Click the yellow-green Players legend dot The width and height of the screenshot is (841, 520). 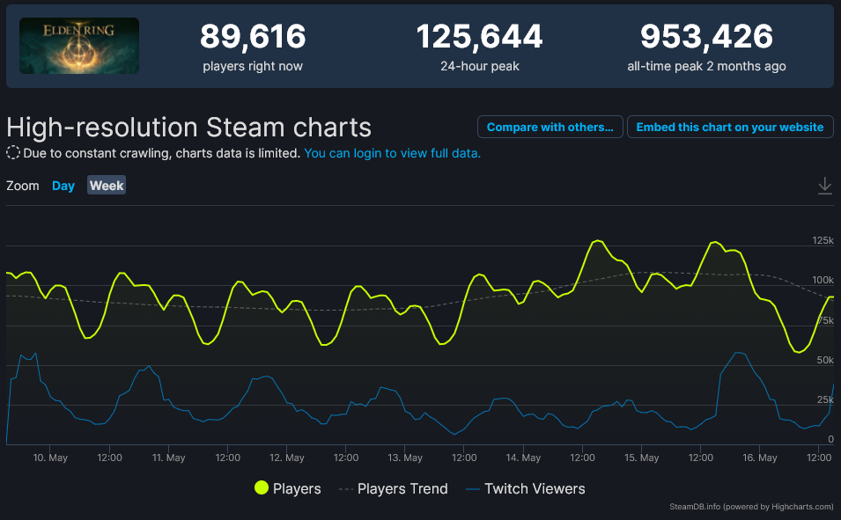tap(262, 488)
